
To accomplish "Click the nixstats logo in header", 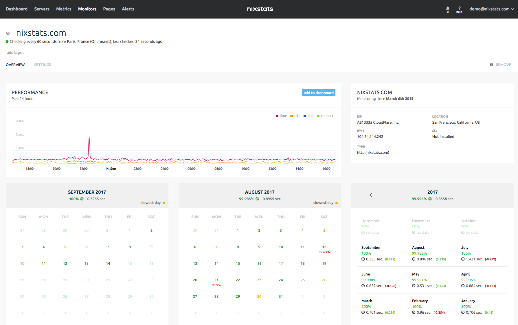I will pyautogui.click(x=260, y=9).
